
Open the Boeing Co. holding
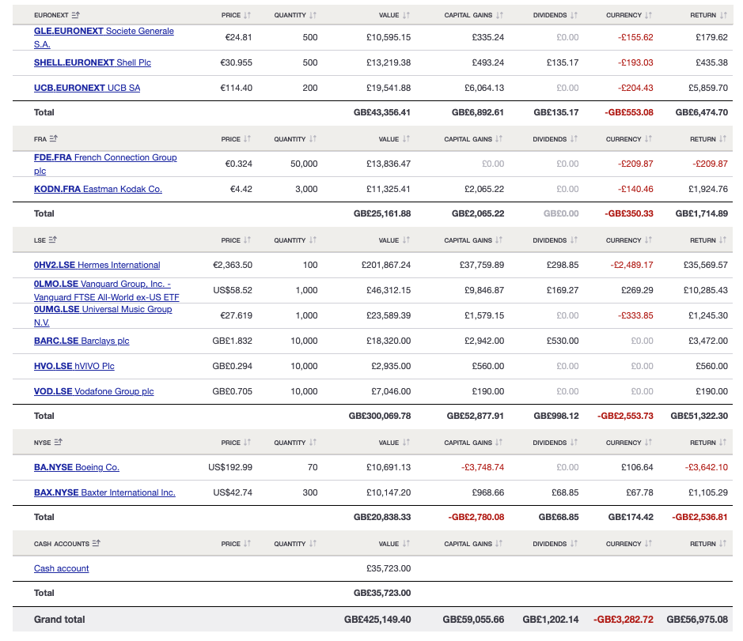[75, 467]
